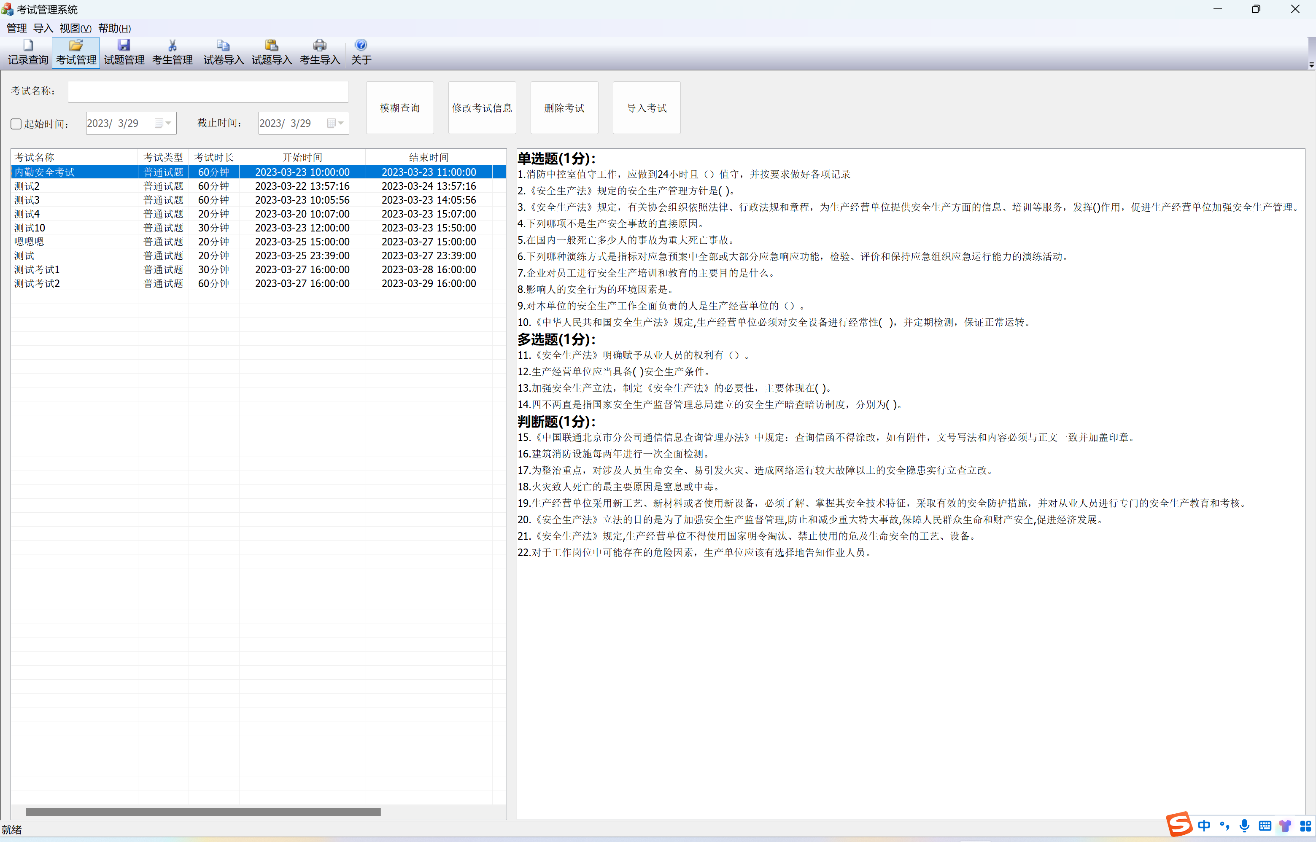Image resolution: width=1316 pixels, height=842 pixels.
Task: Click the 模糊查询 button
Action: click(400, 108)
